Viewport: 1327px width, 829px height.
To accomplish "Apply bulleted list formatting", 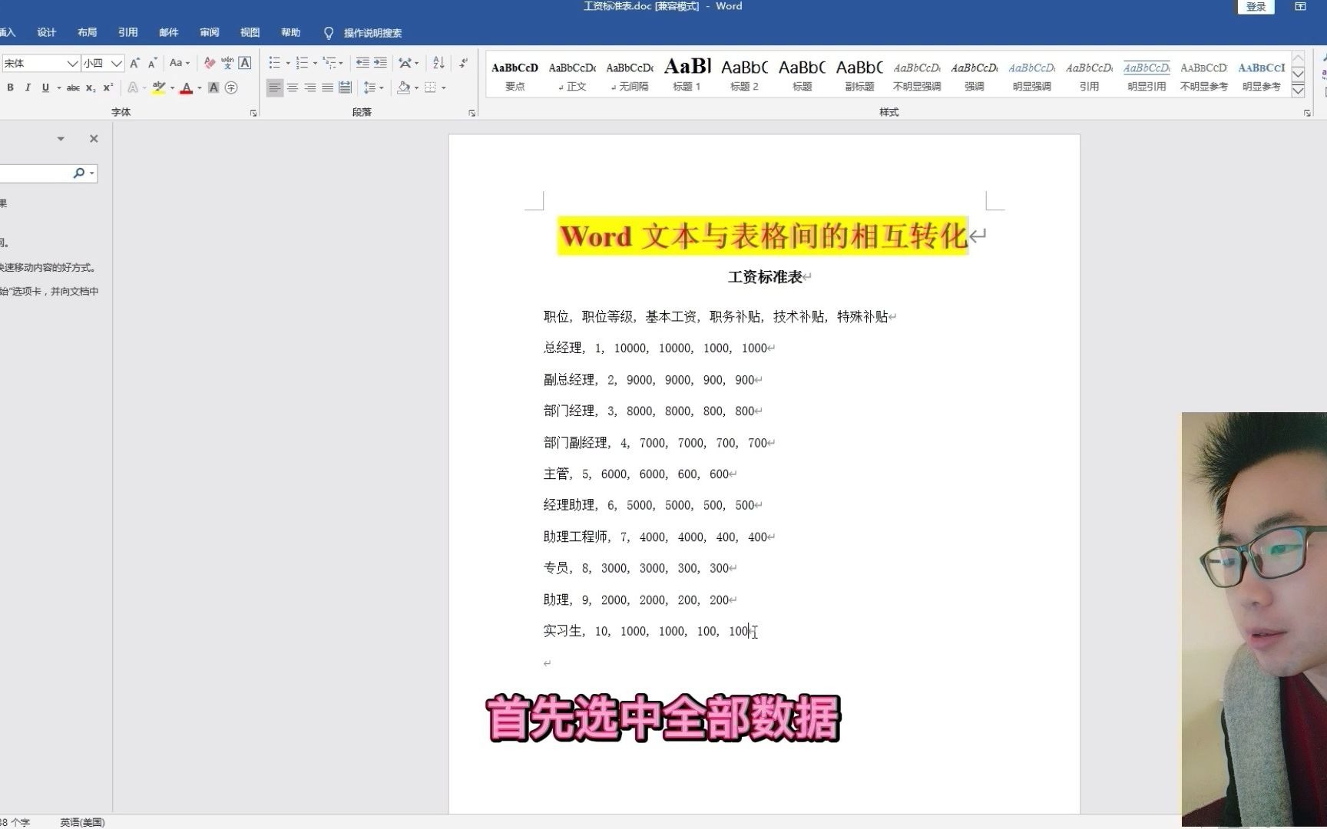I will point(274,63).
